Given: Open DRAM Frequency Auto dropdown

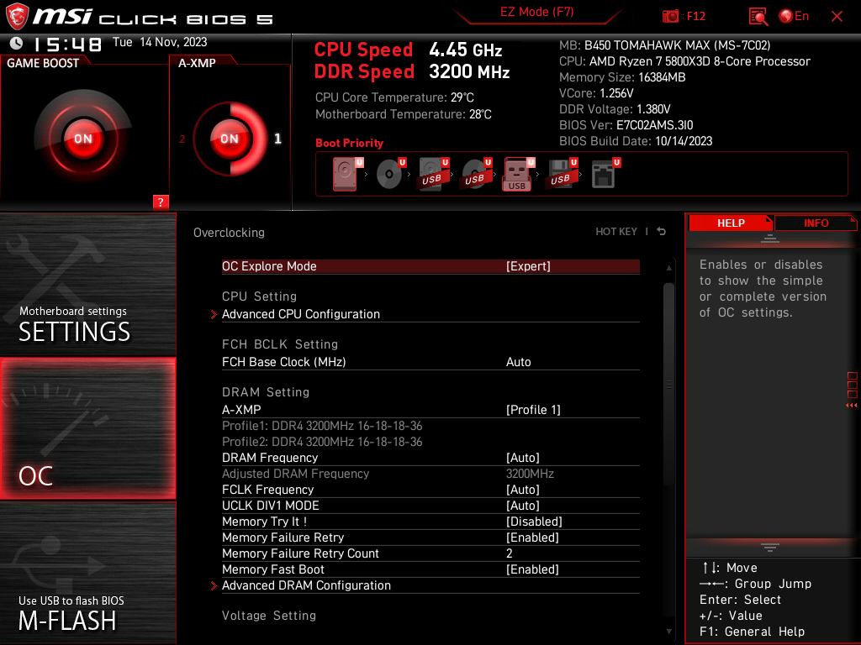Looking at the screenshot, I should tap(523, 458).
